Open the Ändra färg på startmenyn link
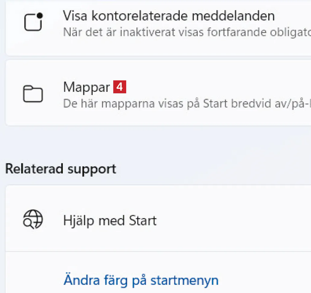311x293 pixels. [x=141, y=280]
